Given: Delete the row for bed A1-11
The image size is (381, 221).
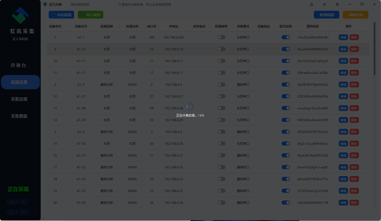Looking at the screenshot, I should point(354,61).
